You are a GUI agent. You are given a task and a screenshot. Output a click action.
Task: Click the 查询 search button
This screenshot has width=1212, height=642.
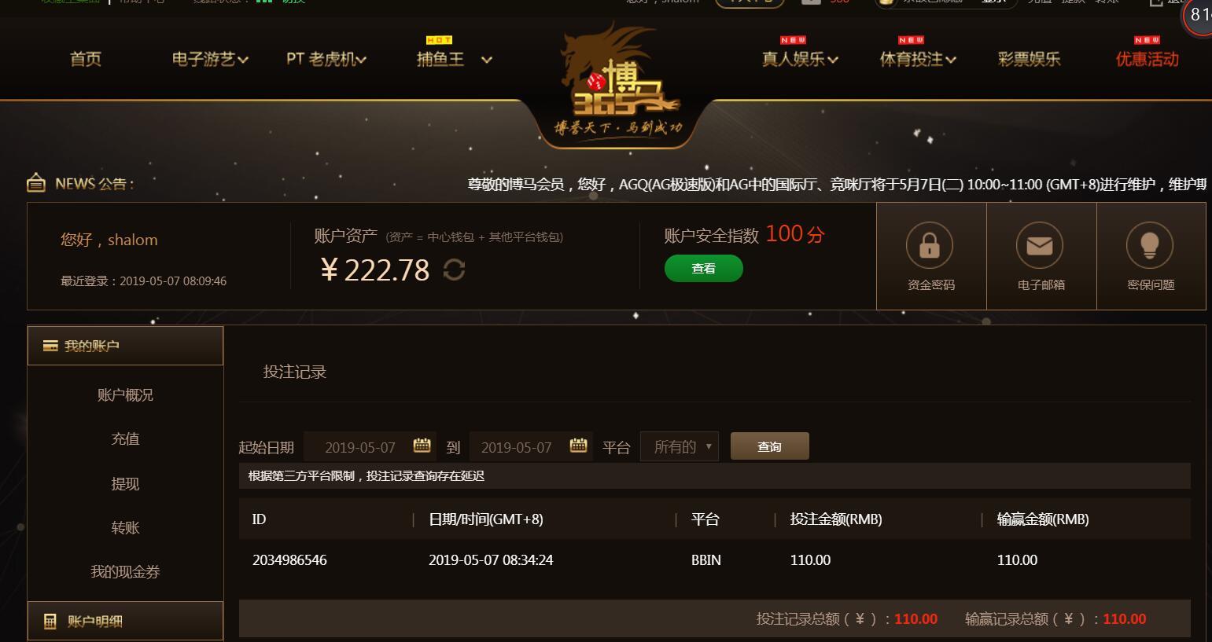769,446
